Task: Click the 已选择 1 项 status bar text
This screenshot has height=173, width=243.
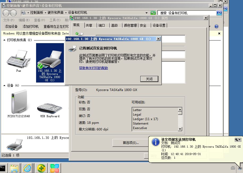Action: click(x=11, y=155)
